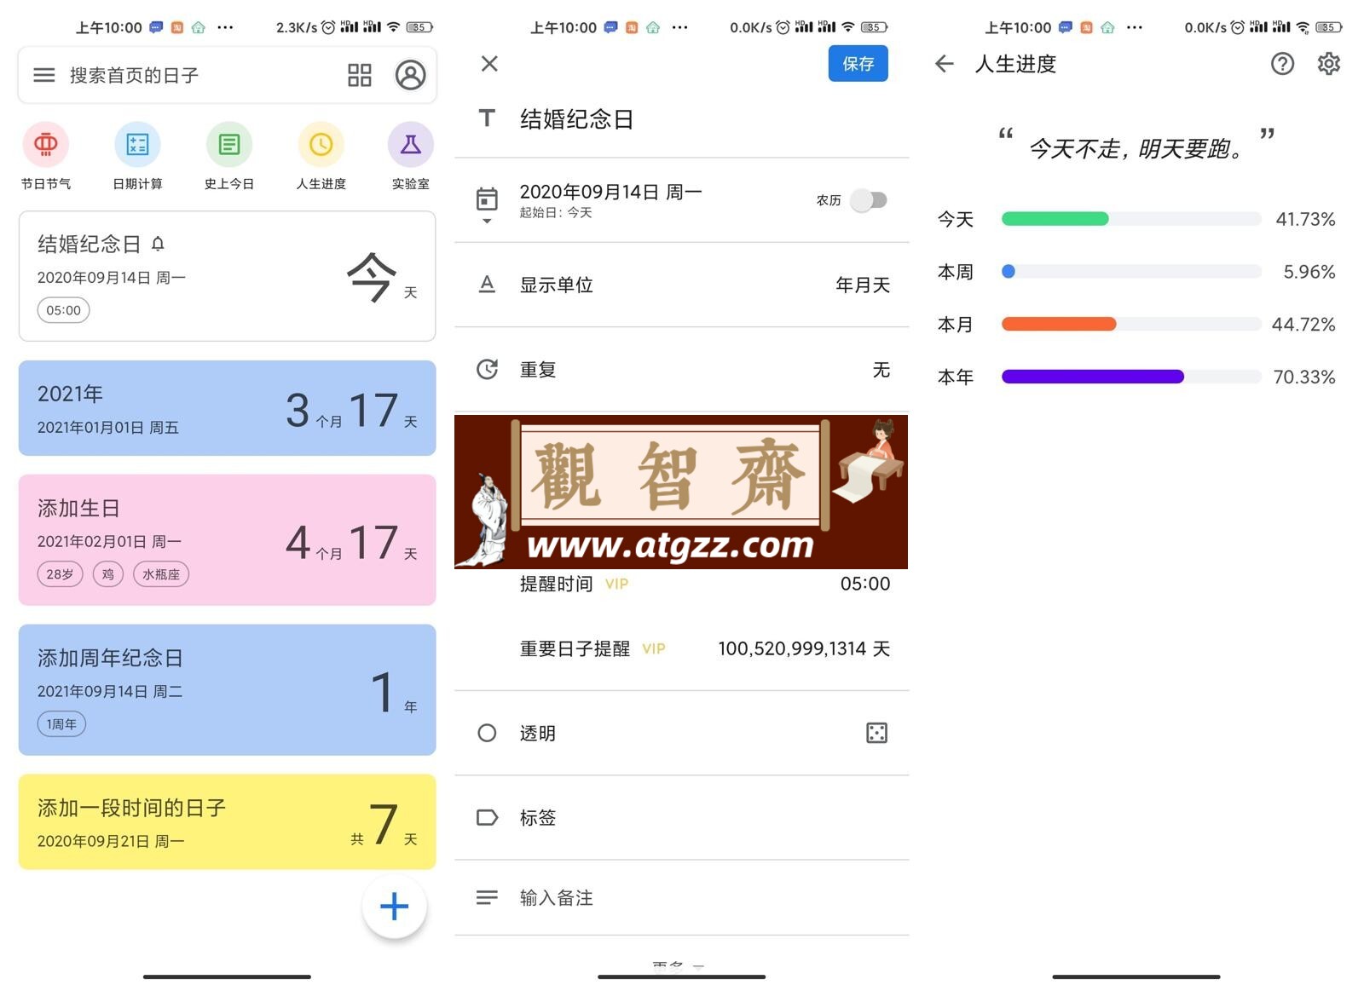The height and width of the screenshot is (985, 1364).
Task: Change 提醒时间 value 05:00
Action: point(865,584)
